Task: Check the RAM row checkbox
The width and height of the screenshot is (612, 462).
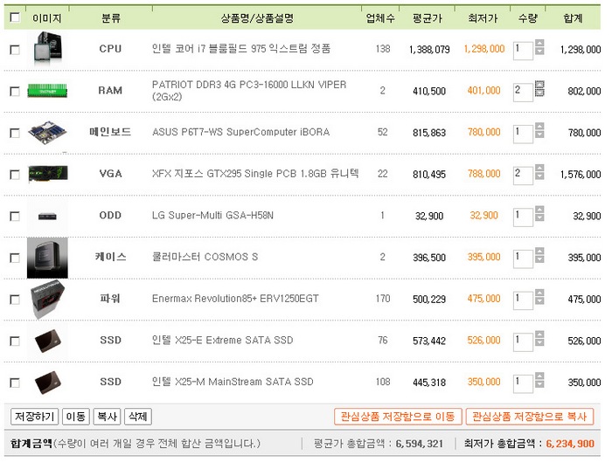Action: point(15,91)
